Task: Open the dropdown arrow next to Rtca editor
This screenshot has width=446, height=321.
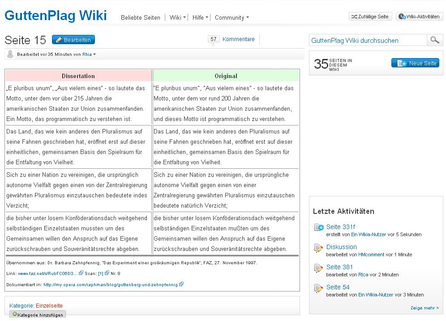Action: [94, 54]
